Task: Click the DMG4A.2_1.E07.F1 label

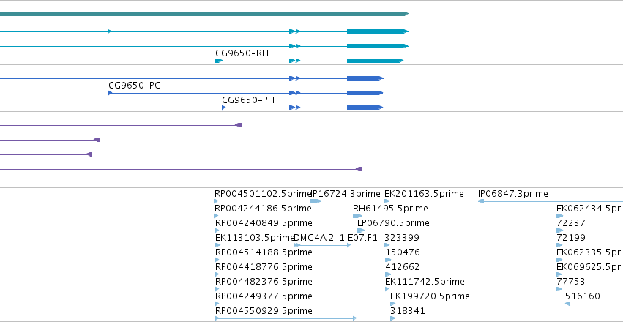Action: click(335, 238)
